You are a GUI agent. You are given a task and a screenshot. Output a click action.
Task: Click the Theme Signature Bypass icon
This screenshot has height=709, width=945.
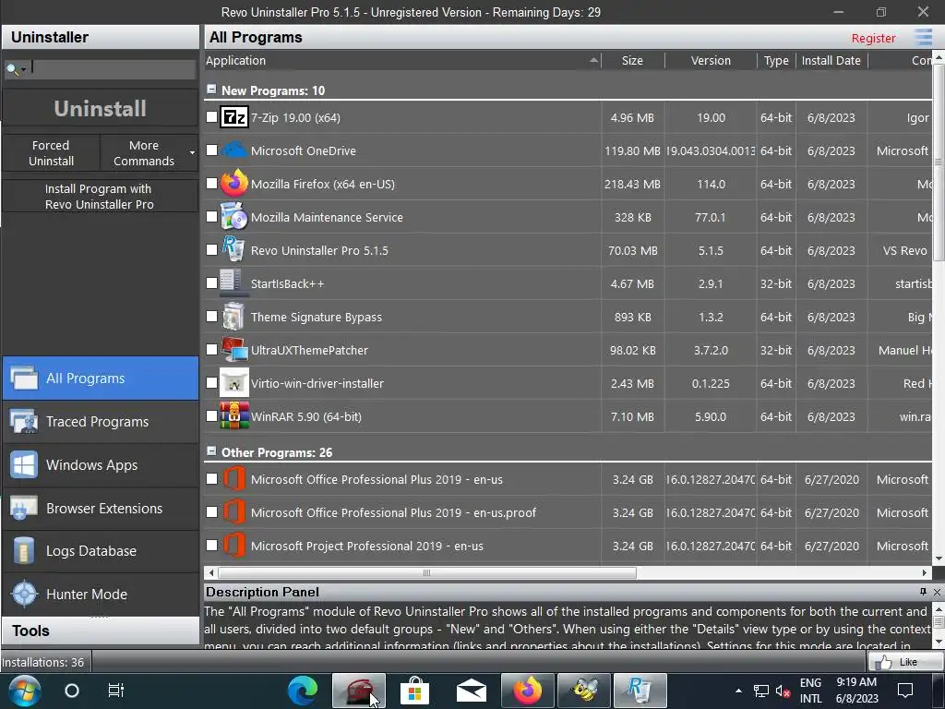(234, 316)
